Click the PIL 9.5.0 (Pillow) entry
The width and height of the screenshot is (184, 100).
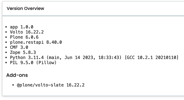33,63
